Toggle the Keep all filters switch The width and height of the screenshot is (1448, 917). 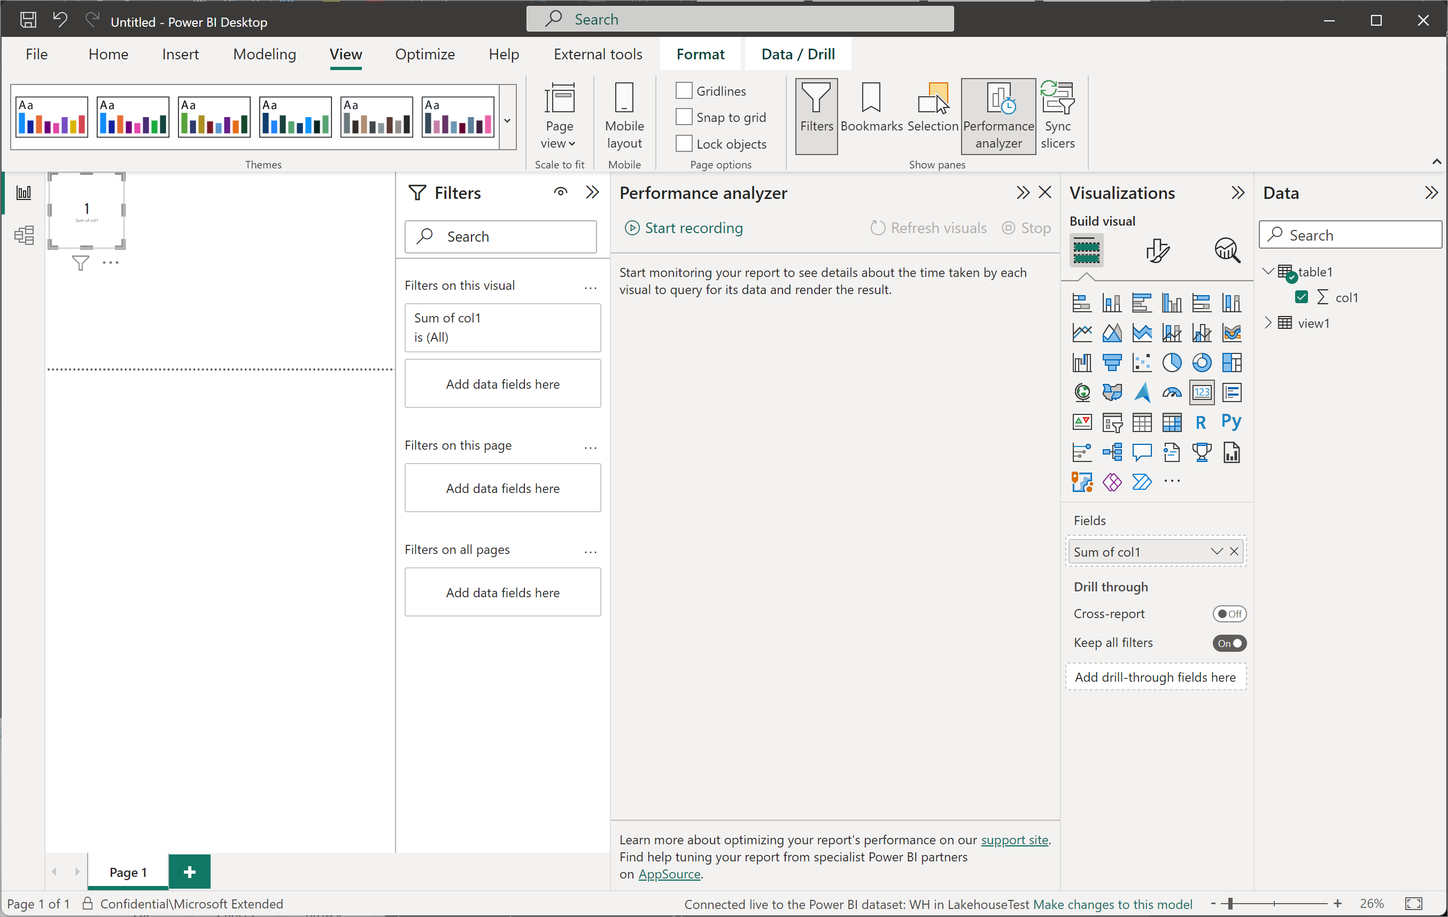pos(1227,643)
